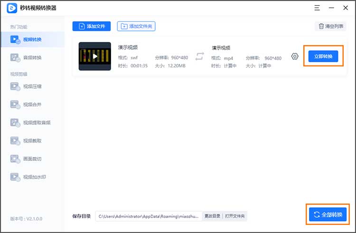Go to the 画面裁切 tool
The height and width of the screenshot is (233, 356).
(x=32, y=158)
